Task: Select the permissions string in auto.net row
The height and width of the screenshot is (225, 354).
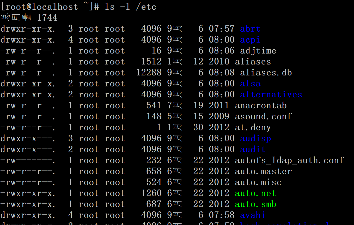Action: point(28,193)
